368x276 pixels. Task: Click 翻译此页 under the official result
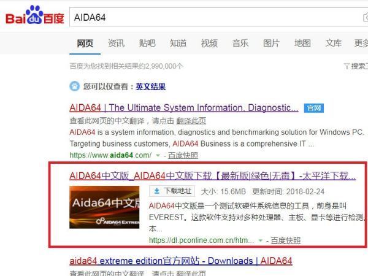191,121
